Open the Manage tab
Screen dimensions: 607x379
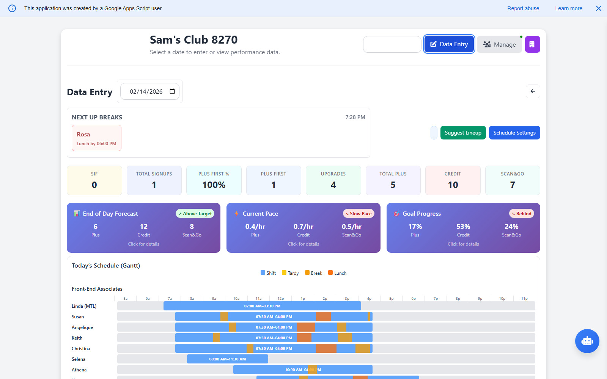coord(499,44)
